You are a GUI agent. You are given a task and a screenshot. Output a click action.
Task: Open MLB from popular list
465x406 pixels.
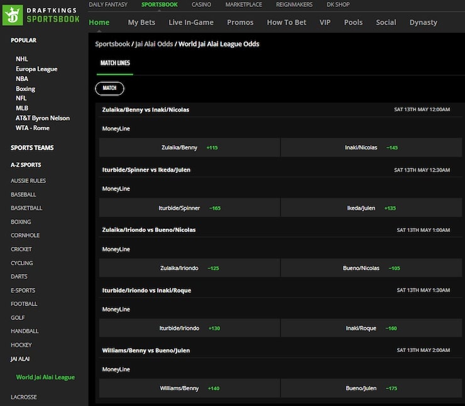pos(22,108)
